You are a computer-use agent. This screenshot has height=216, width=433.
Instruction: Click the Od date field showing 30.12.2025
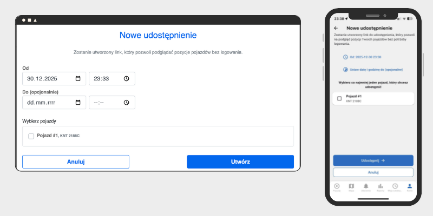point(49,79)
